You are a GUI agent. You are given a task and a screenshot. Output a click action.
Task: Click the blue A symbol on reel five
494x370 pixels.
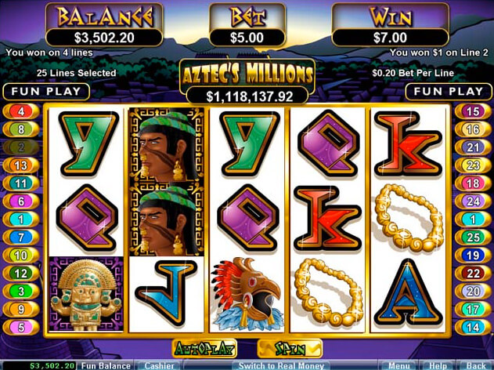point(409,293)
